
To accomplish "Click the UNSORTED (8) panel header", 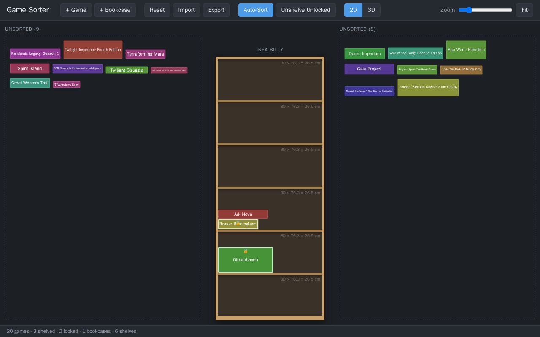I will (358, 29).
